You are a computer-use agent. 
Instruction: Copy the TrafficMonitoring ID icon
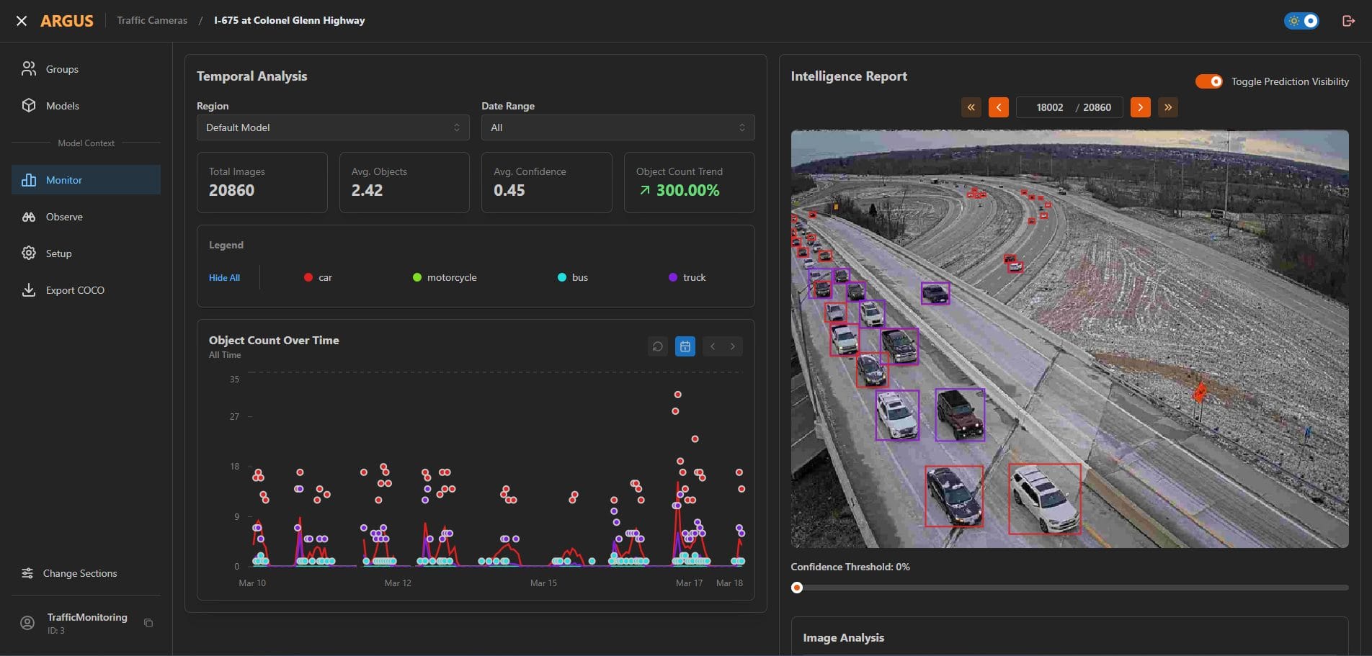coord(148,623)
